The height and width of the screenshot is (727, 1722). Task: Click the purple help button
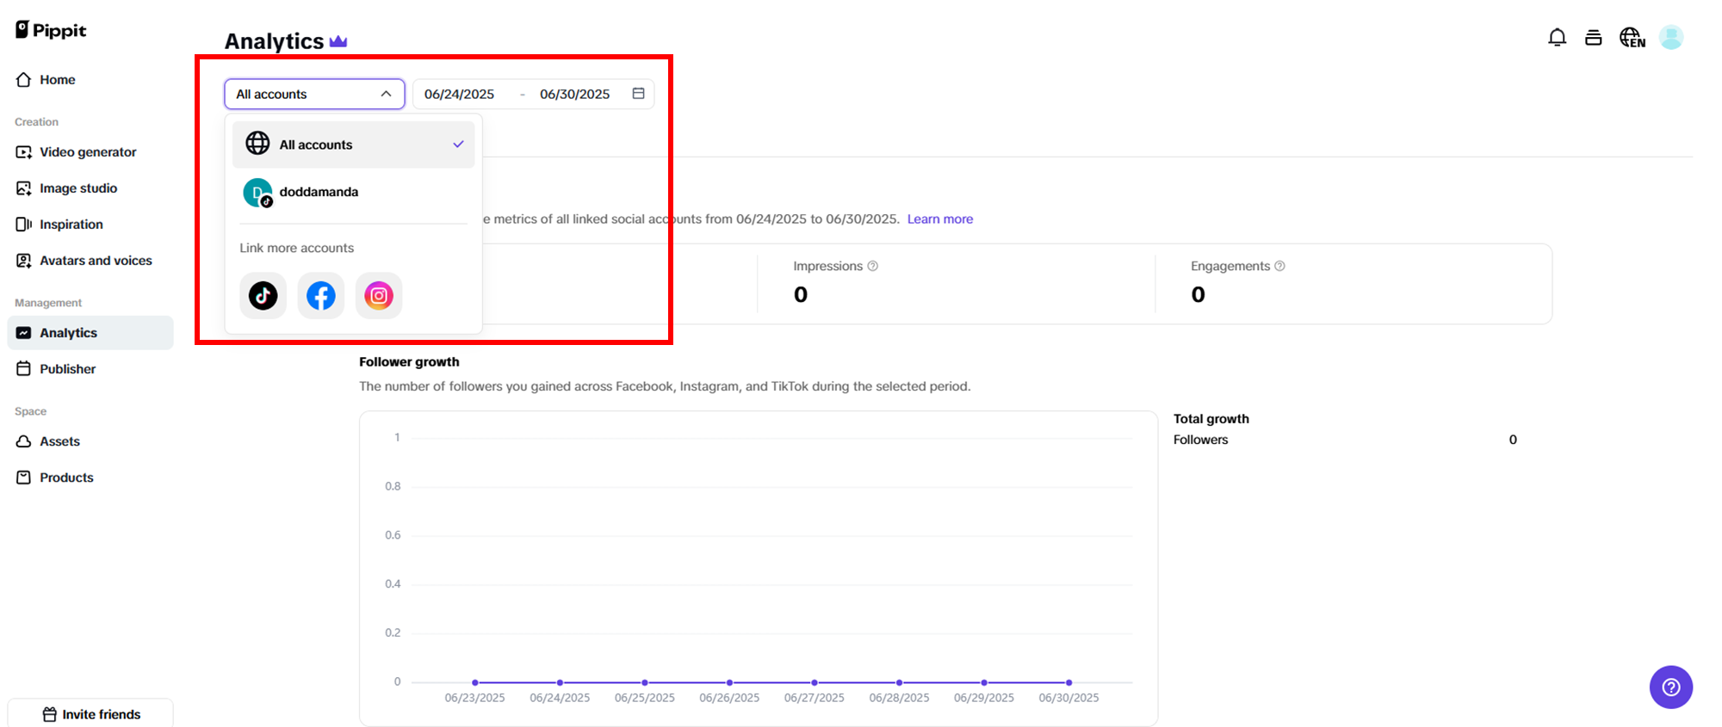point(1670,687)
